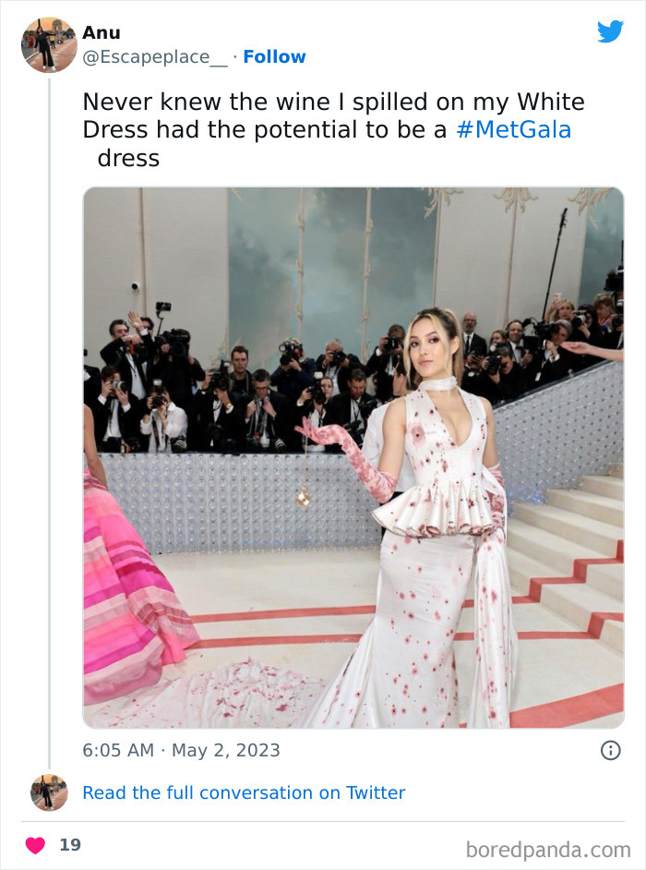Click the tweet text about spilled wine
This screenshot has width=646, height=870.
(x=333, y=130)
